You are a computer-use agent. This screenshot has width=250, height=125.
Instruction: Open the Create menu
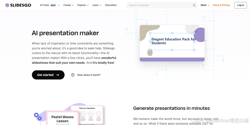tap(68, 5)
